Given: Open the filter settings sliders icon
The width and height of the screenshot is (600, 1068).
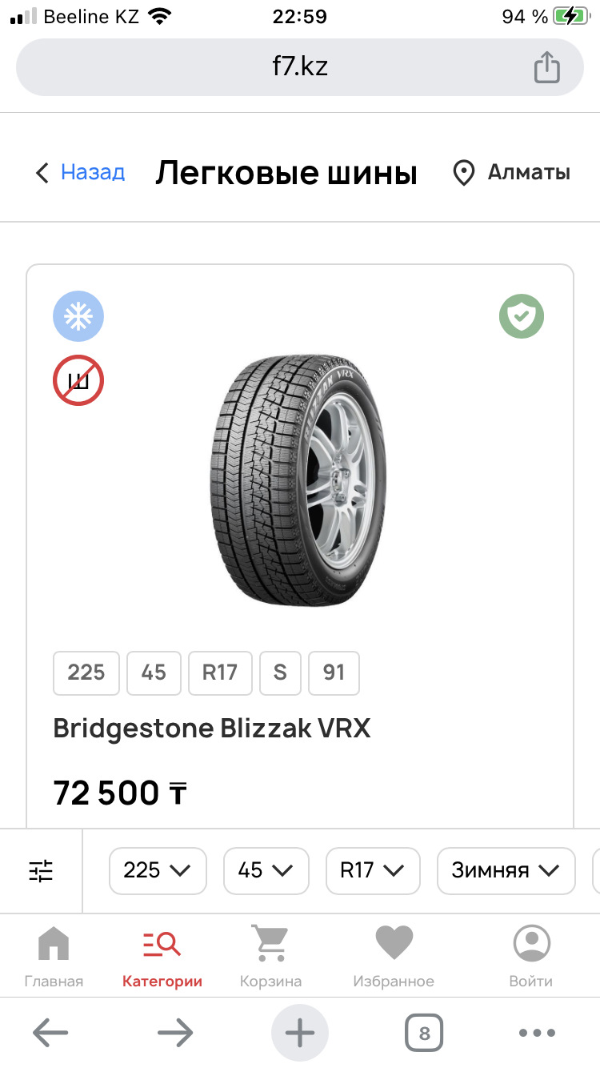Looking at the screenshot, I should tap(41, 870).
